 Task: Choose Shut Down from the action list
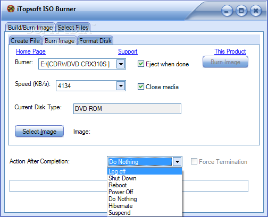click(x=145, y=178)
